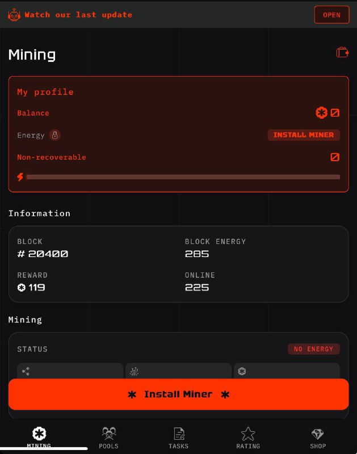This screenshot has height=454, width=357.
Task: Click the share nodes icon under Status
Action: point(26,371)
